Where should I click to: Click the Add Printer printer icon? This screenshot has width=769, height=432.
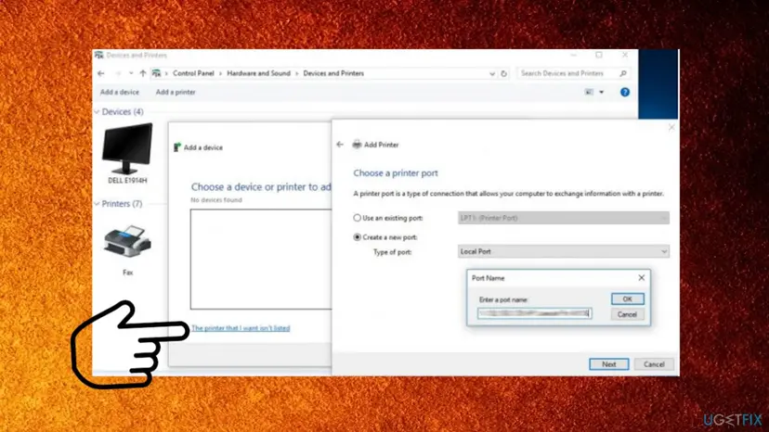357,145
